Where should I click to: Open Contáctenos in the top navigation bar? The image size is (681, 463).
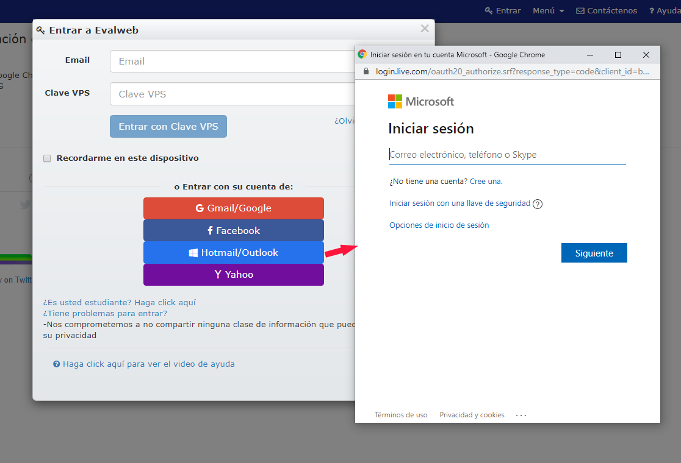(607, 11)
